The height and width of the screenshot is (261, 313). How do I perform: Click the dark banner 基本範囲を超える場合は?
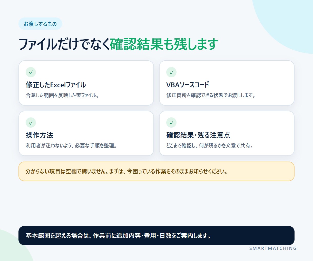(x=156, y=236)
